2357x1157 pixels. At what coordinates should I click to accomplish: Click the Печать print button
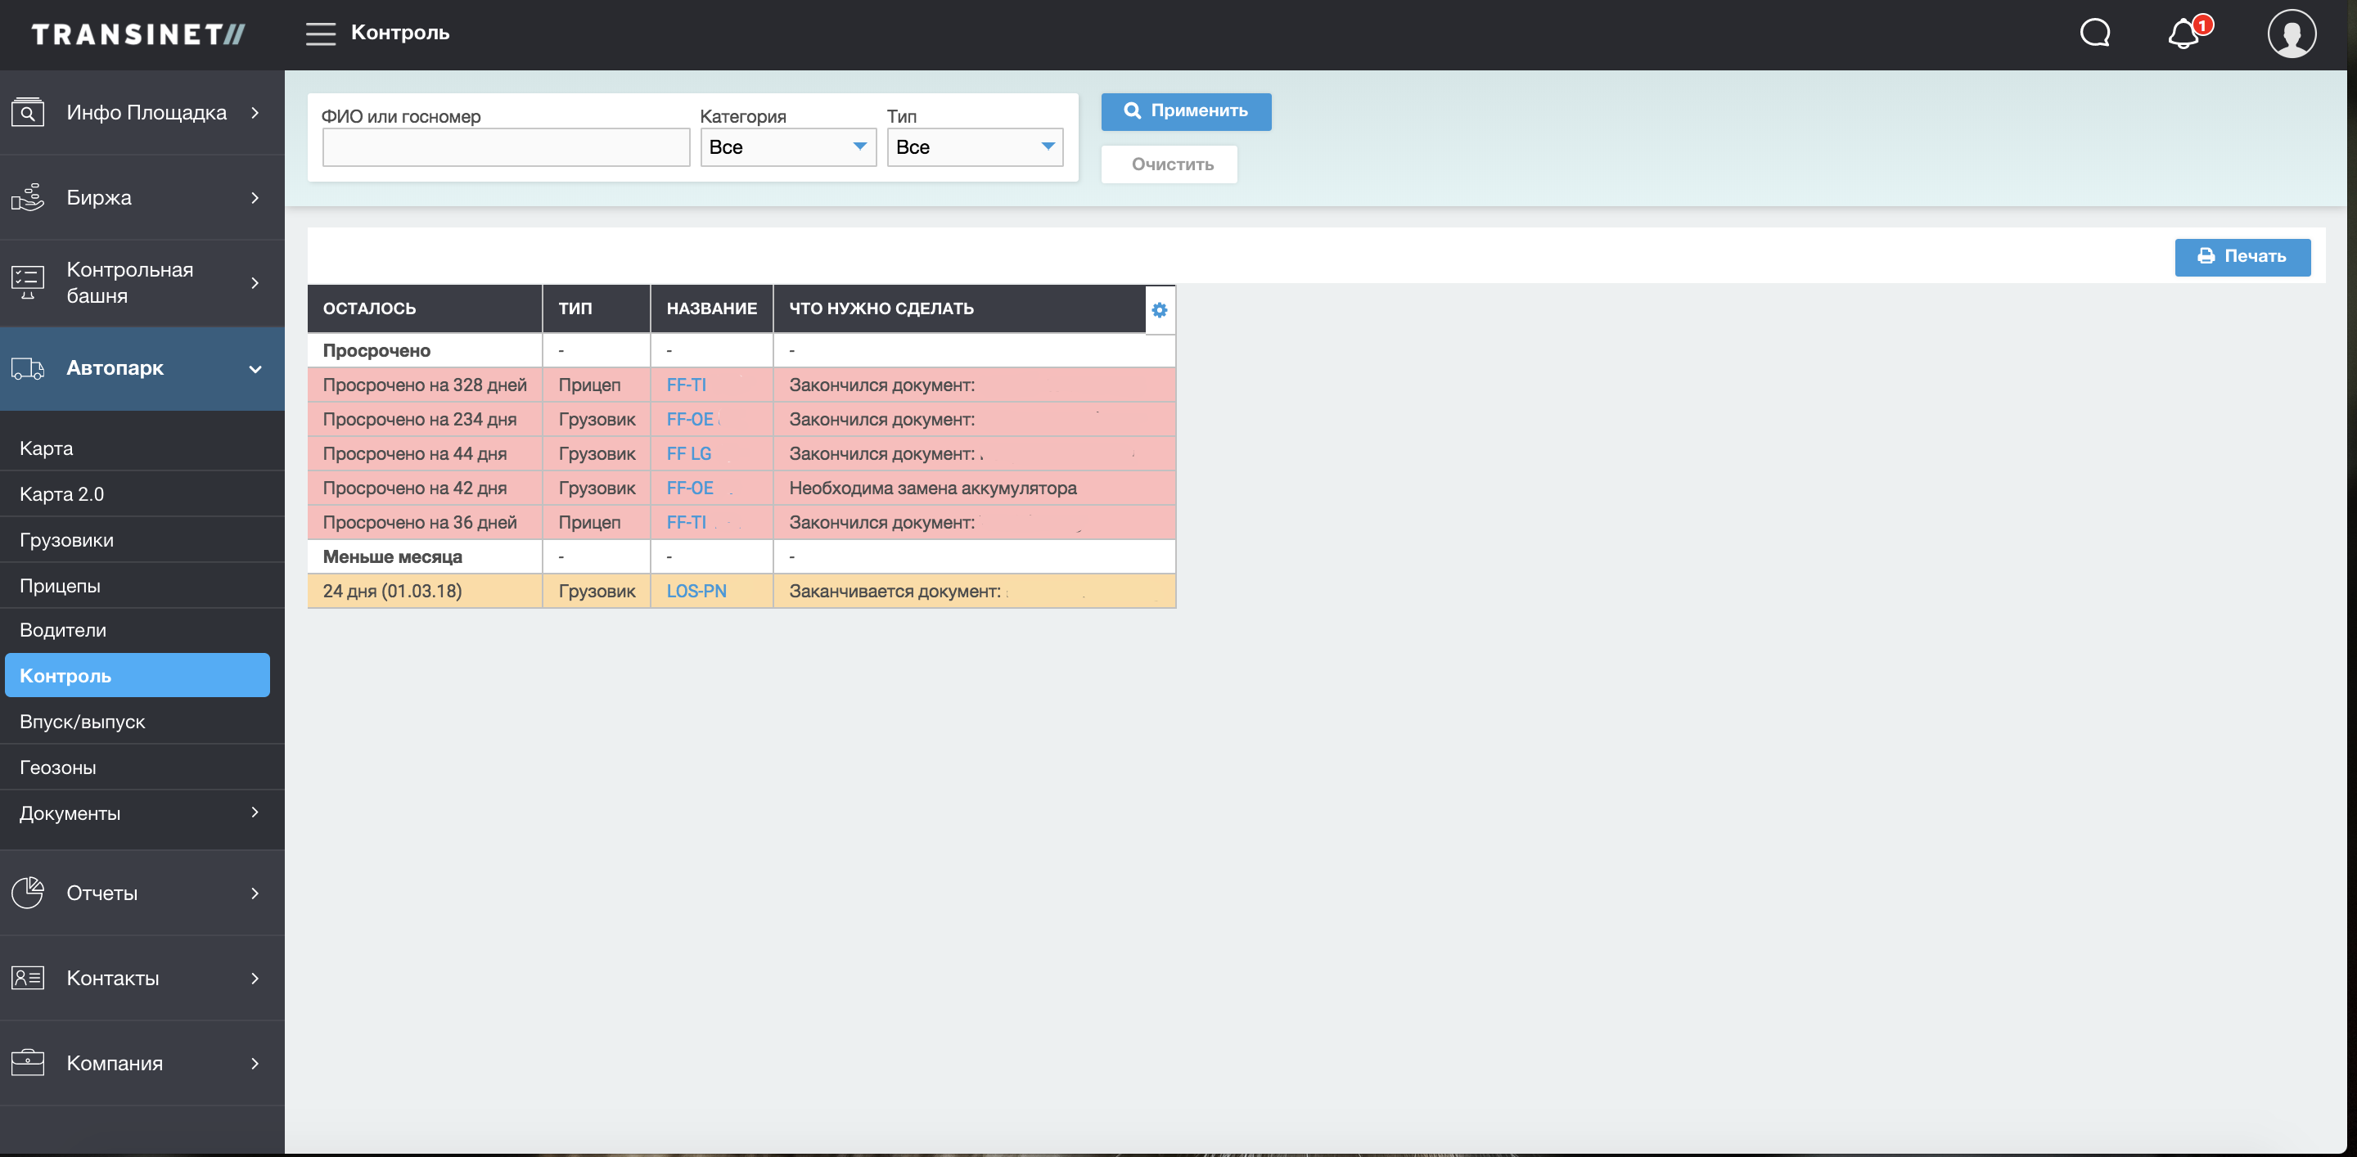coord(2242,257)
